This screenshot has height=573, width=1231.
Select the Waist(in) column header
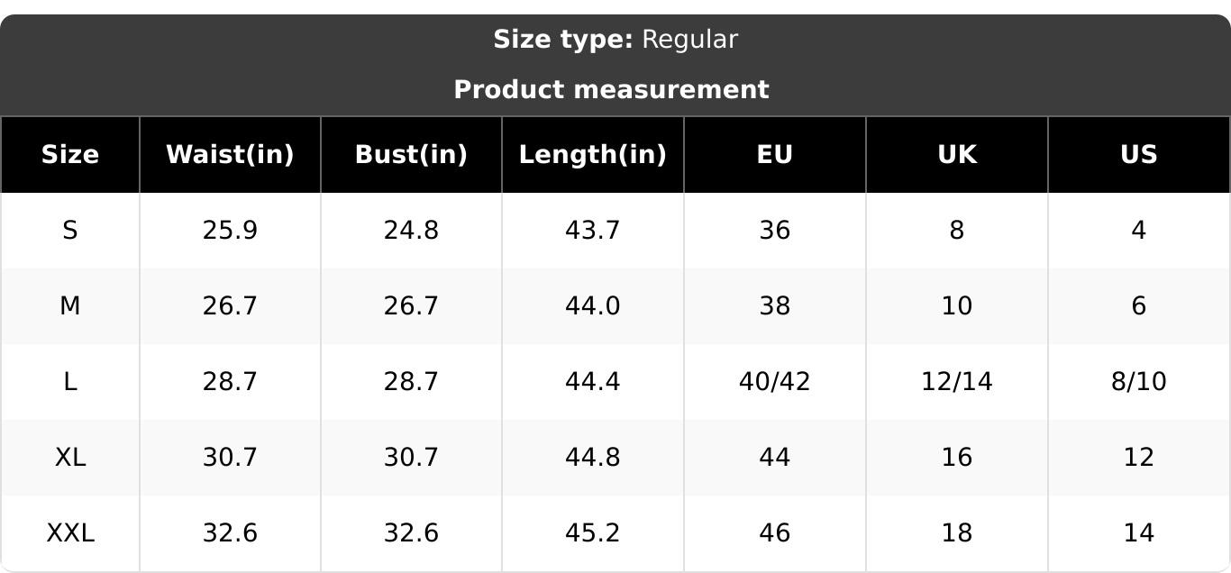pos(231,155)
